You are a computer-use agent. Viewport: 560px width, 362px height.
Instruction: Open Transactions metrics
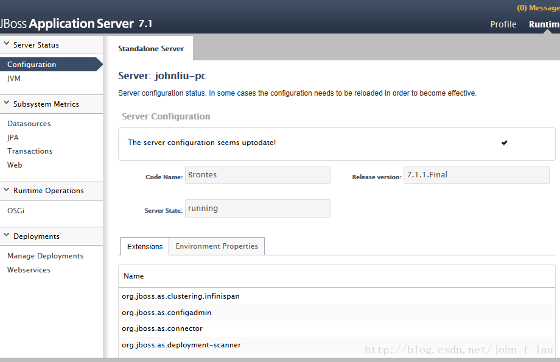tap(30, 151)
